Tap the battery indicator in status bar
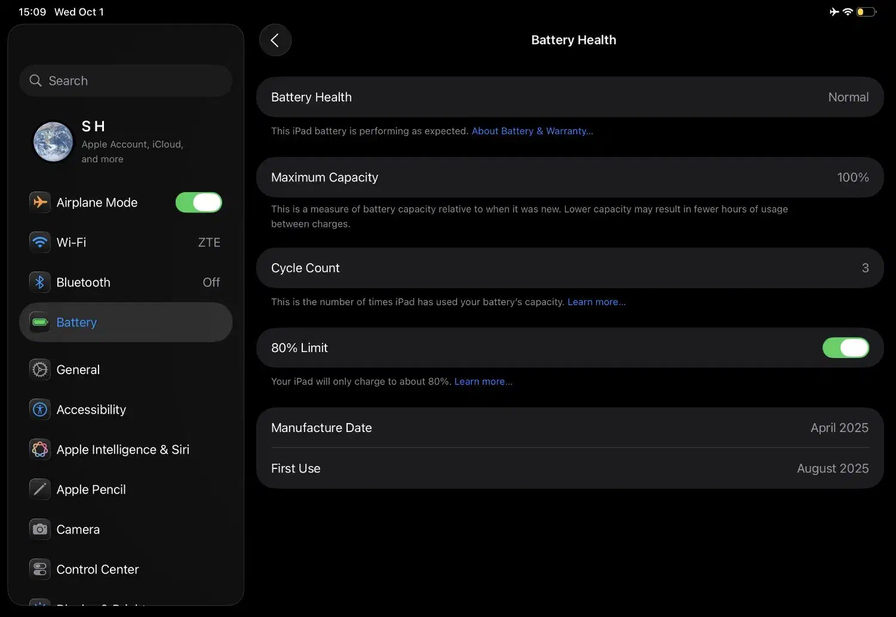 click(x=866, y=12)
